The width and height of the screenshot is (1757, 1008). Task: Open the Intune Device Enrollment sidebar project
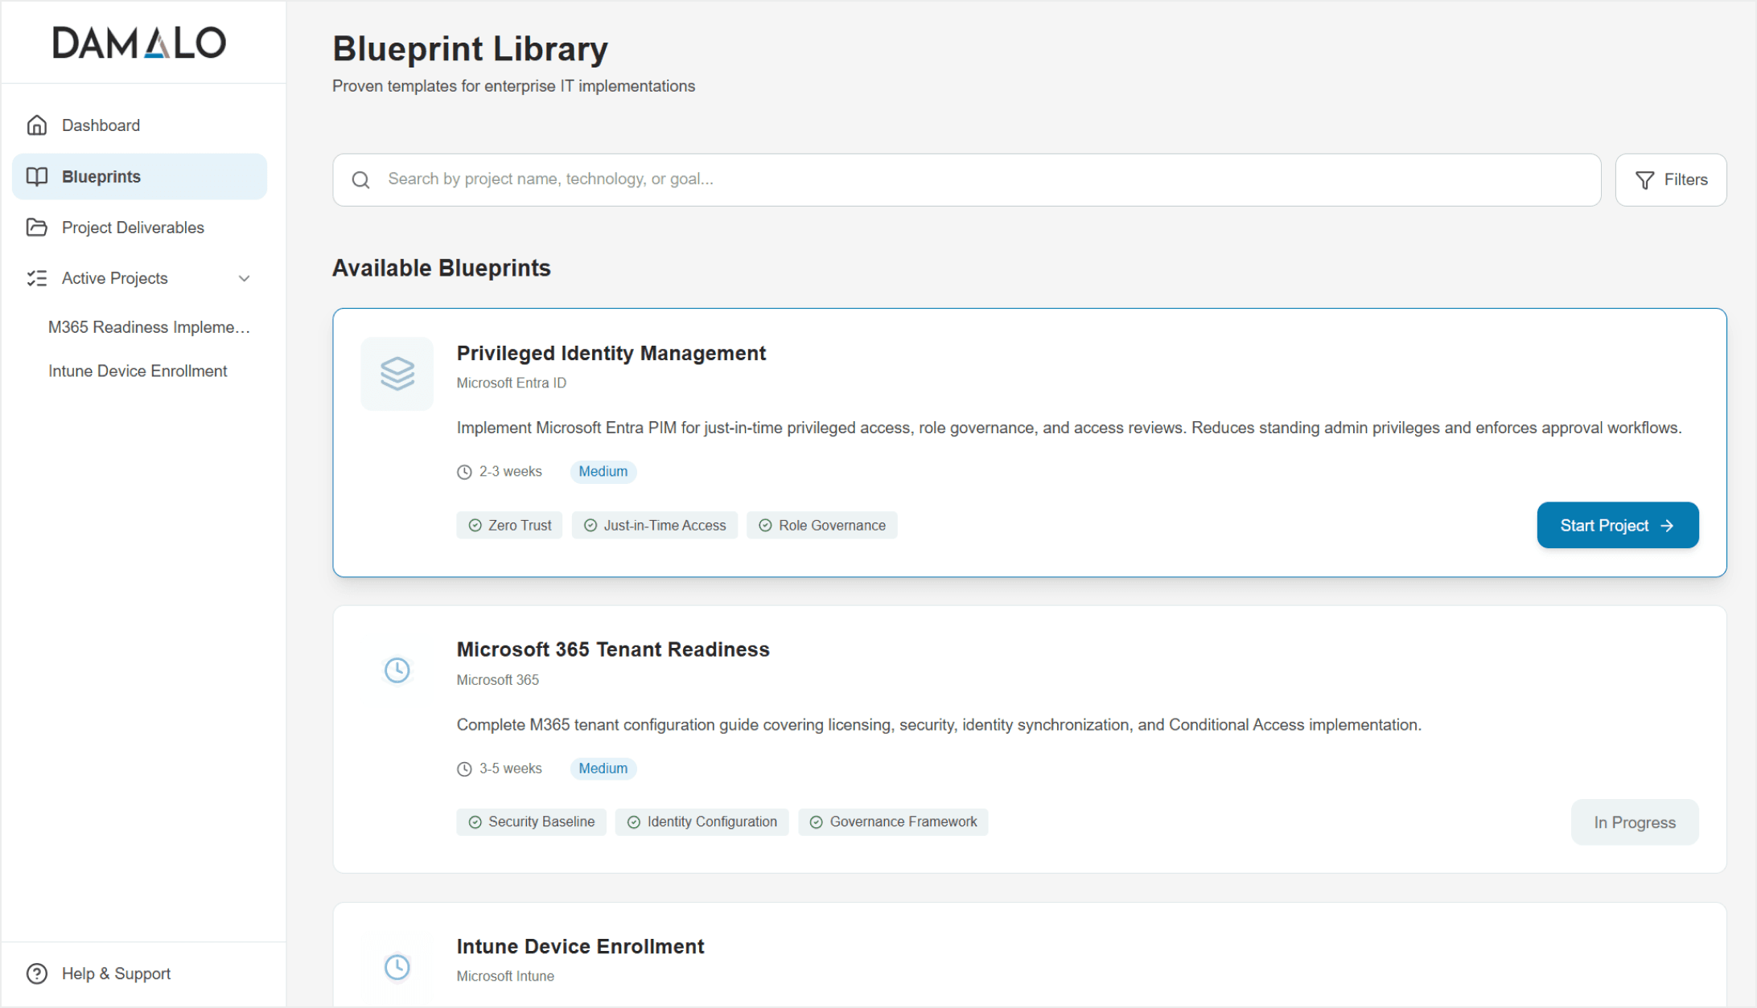point(138,371)
